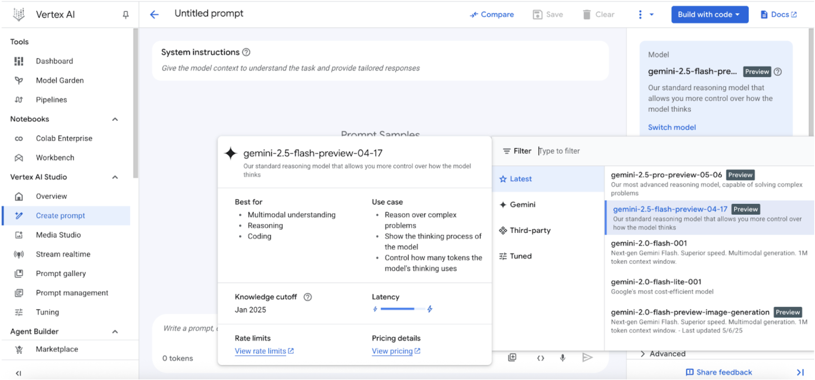Open Pipelines
Viewport: 815px width, 380px height.
click(x=51, y=100)
